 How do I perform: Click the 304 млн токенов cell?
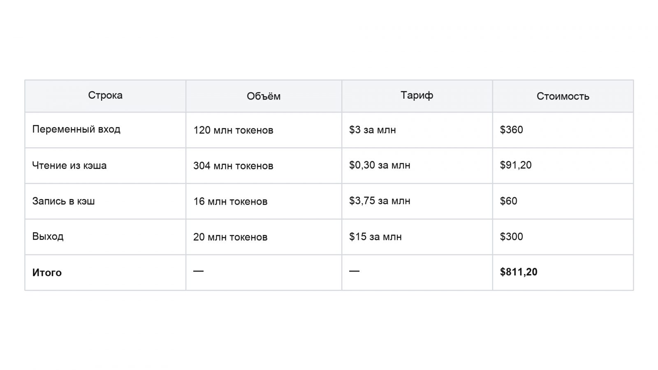[x=233, y=166]
